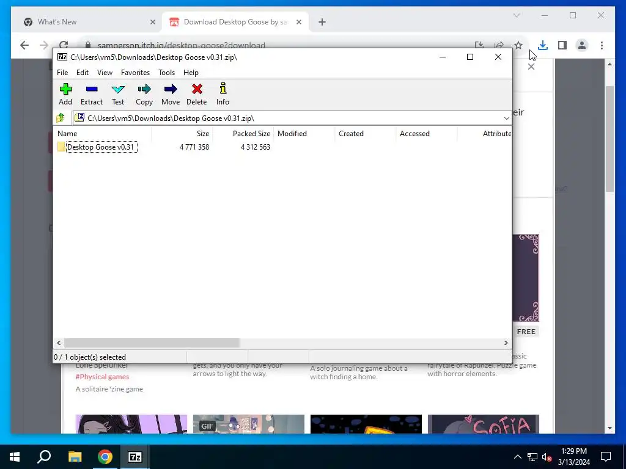This screenshot has width=626, height=469.
Task: Sort by Packed Size column header
Action: (243, 134)
